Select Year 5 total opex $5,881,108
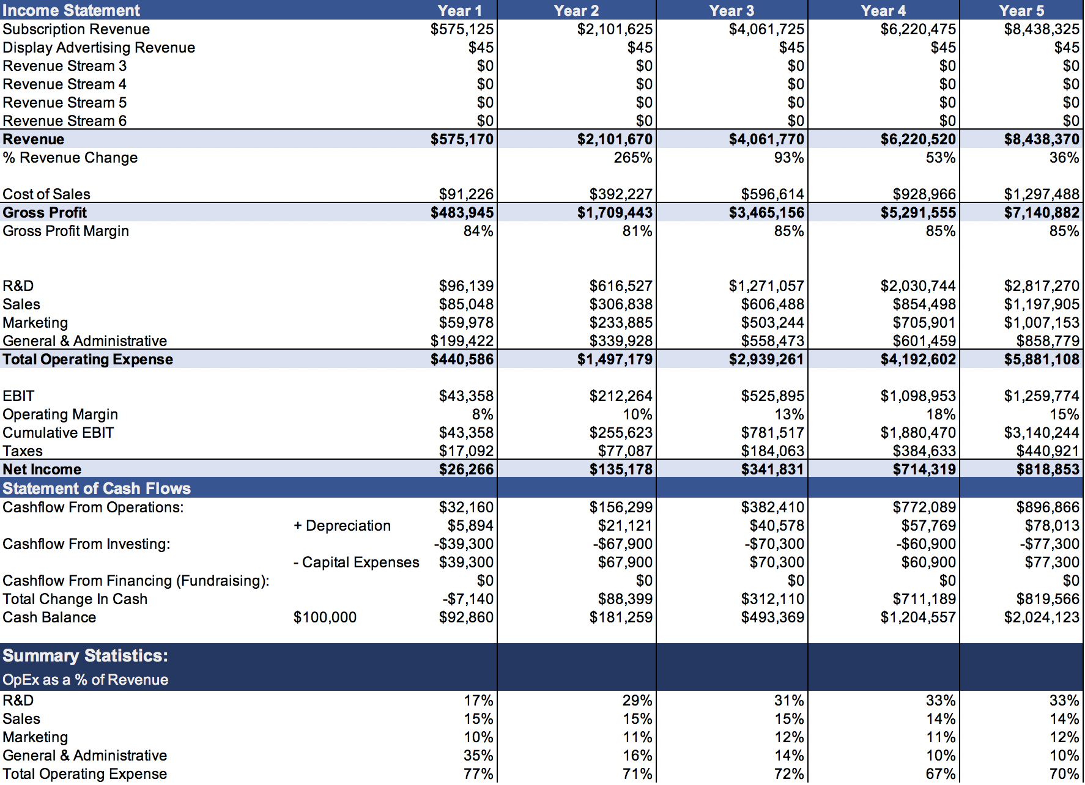 (x=1042, y=359)
